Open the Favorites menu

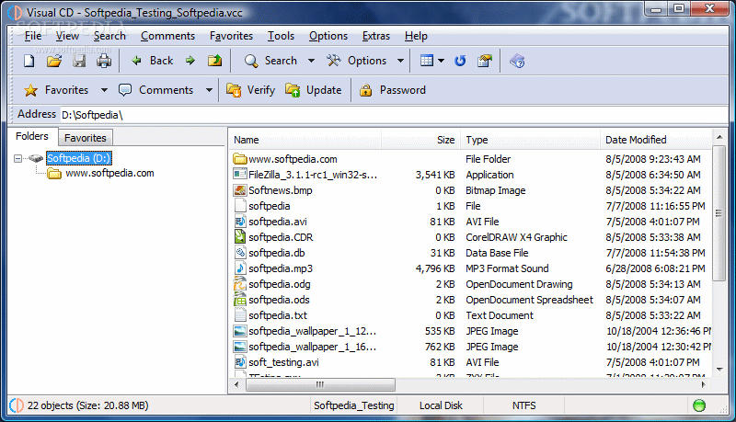tap(231, 36)
